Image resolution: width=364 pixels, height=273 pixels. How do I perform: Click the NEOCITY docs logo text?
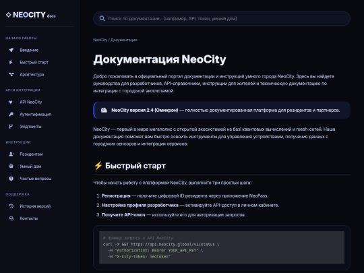tap(34, 15)
